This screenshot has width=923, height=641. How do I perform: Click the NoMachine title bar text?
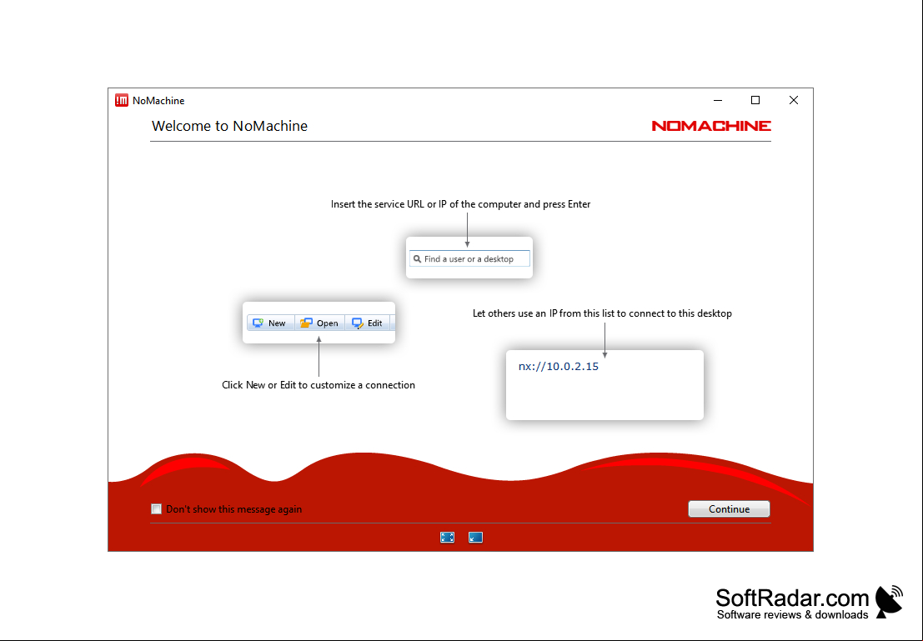[x=158, y=101]
